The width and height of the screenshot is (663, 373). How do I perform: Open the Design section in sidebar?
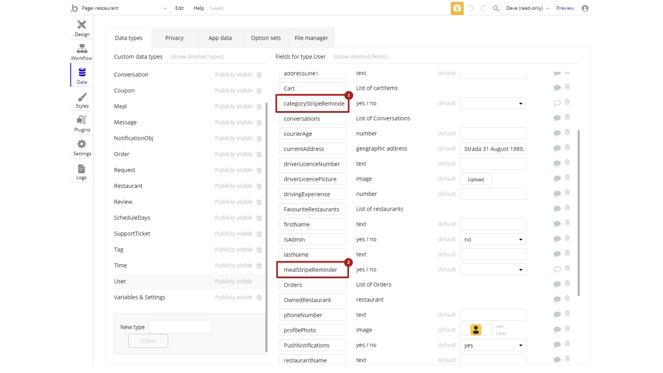click(82, 28)
